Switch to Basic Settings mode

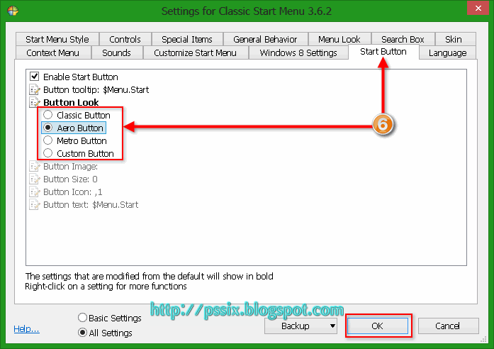(82, 318)
